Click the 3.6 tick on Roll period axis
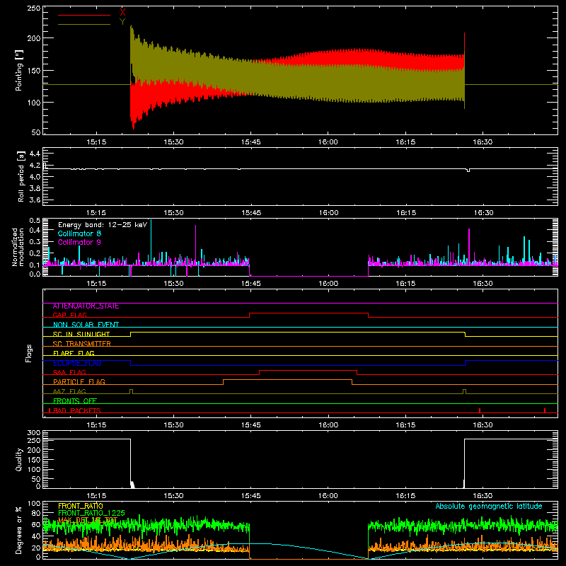This screenshot has height=566, width=566. tap(35, 200)
